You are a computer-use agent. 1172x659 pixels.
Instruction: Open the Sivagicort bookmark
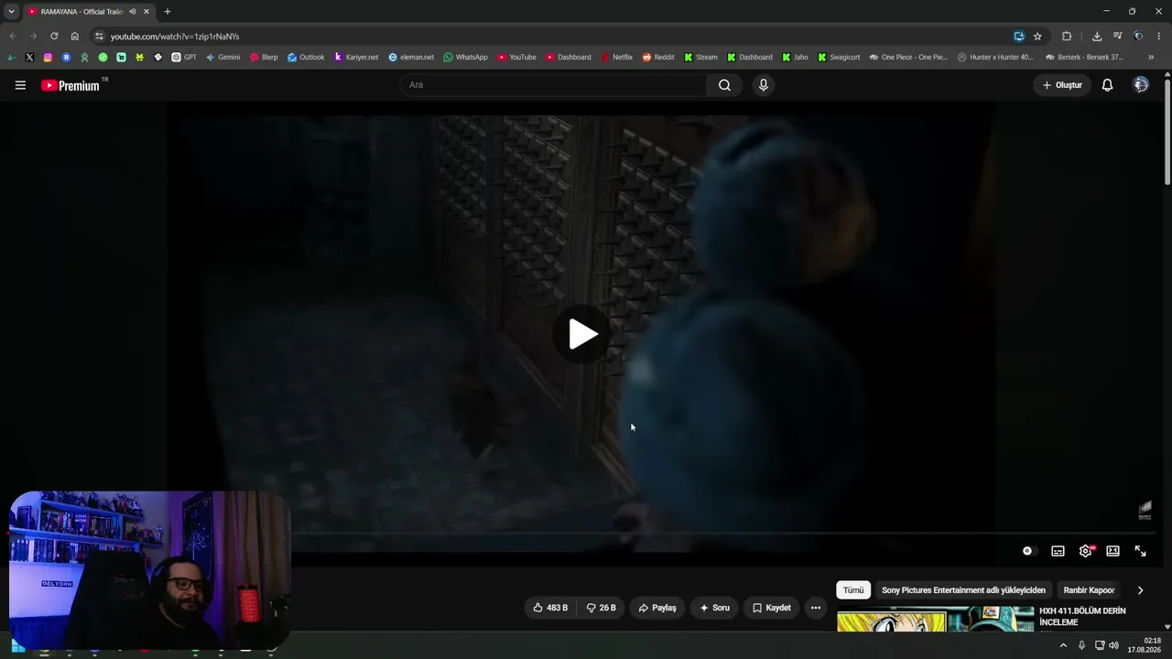(839, 57)
